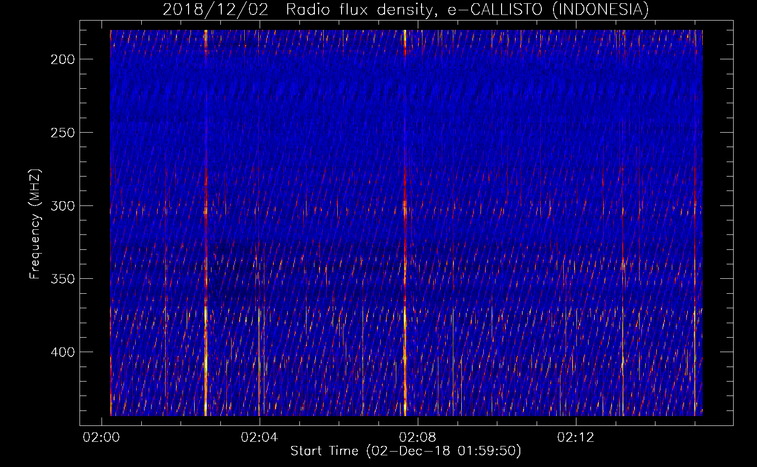Click the plot title '2018/12/02 Radio flux density'
This screenshot has height=467, width=757.
tap(406, 9)
